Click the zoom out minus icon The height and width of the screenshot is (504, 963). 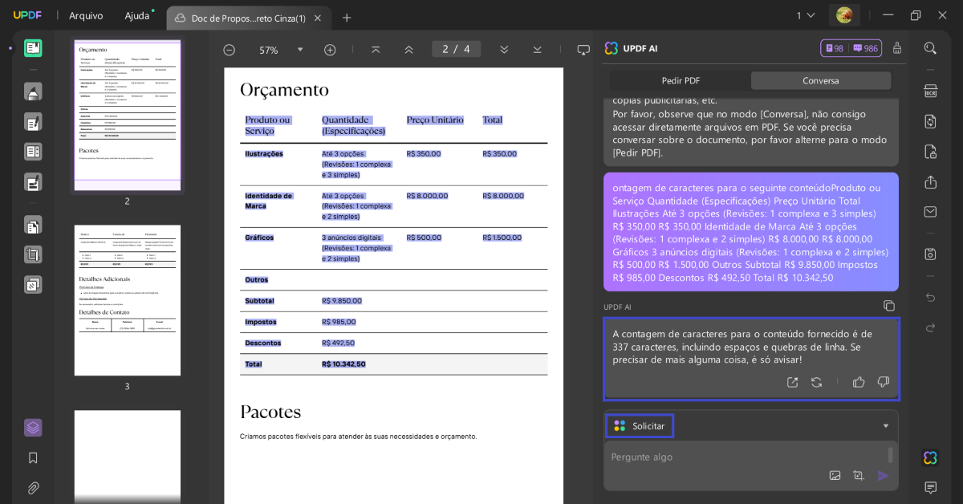[229, 50]
